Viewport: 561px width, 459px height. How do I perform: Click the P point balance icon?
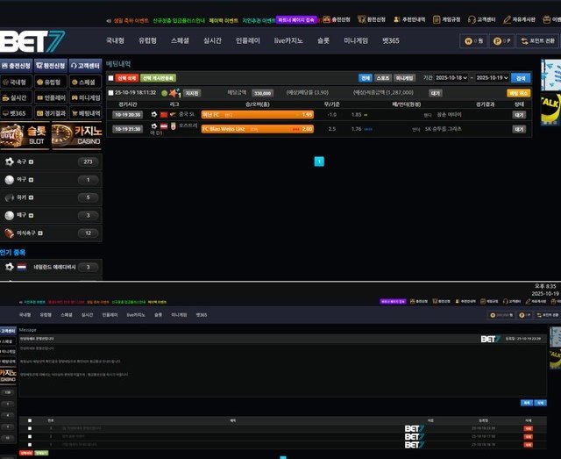point(497,41)
